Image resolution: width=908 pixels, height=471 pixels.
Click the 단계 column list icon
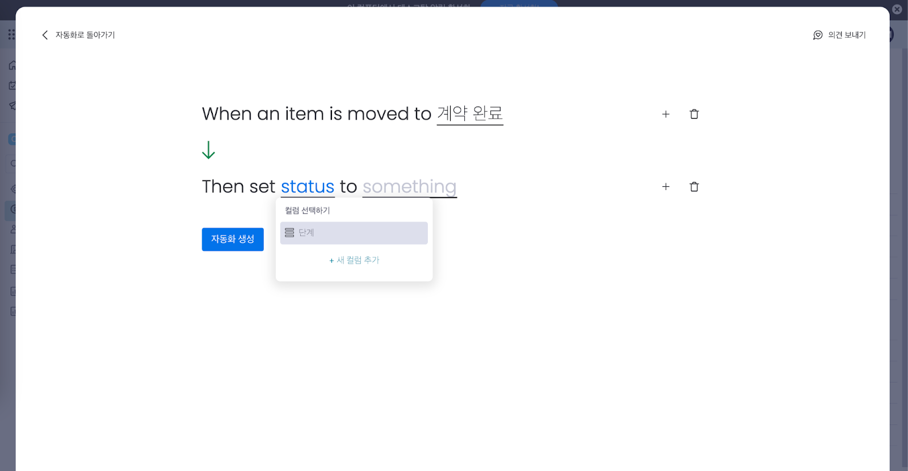click(x=289, y=233)
